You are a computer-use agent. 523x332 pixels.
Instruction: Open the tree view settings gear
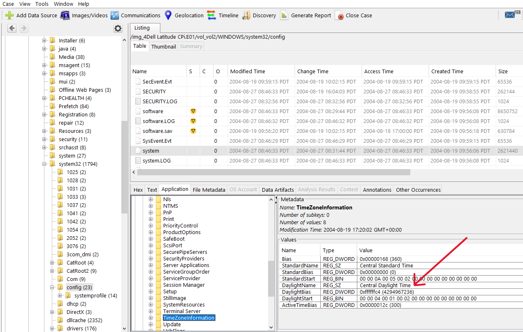click(x=118, y=28)
